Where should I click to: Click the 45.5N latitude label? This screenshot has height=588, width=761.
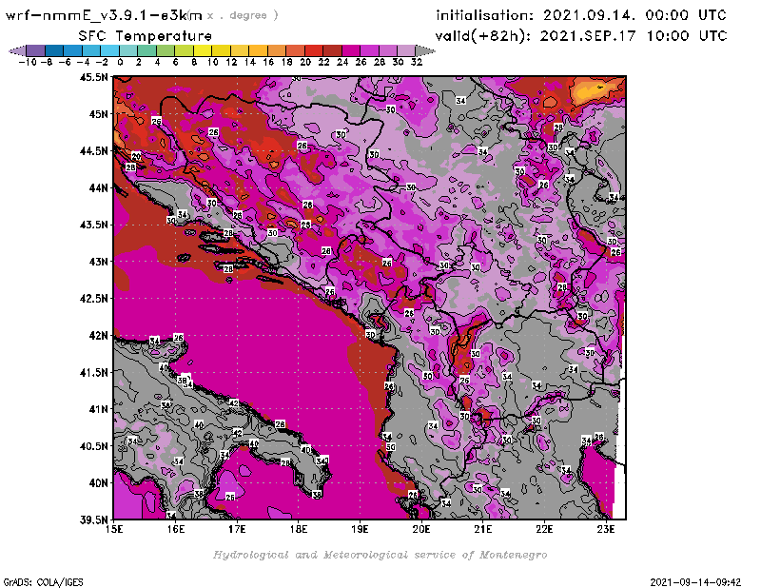click(x=93, y=77)
